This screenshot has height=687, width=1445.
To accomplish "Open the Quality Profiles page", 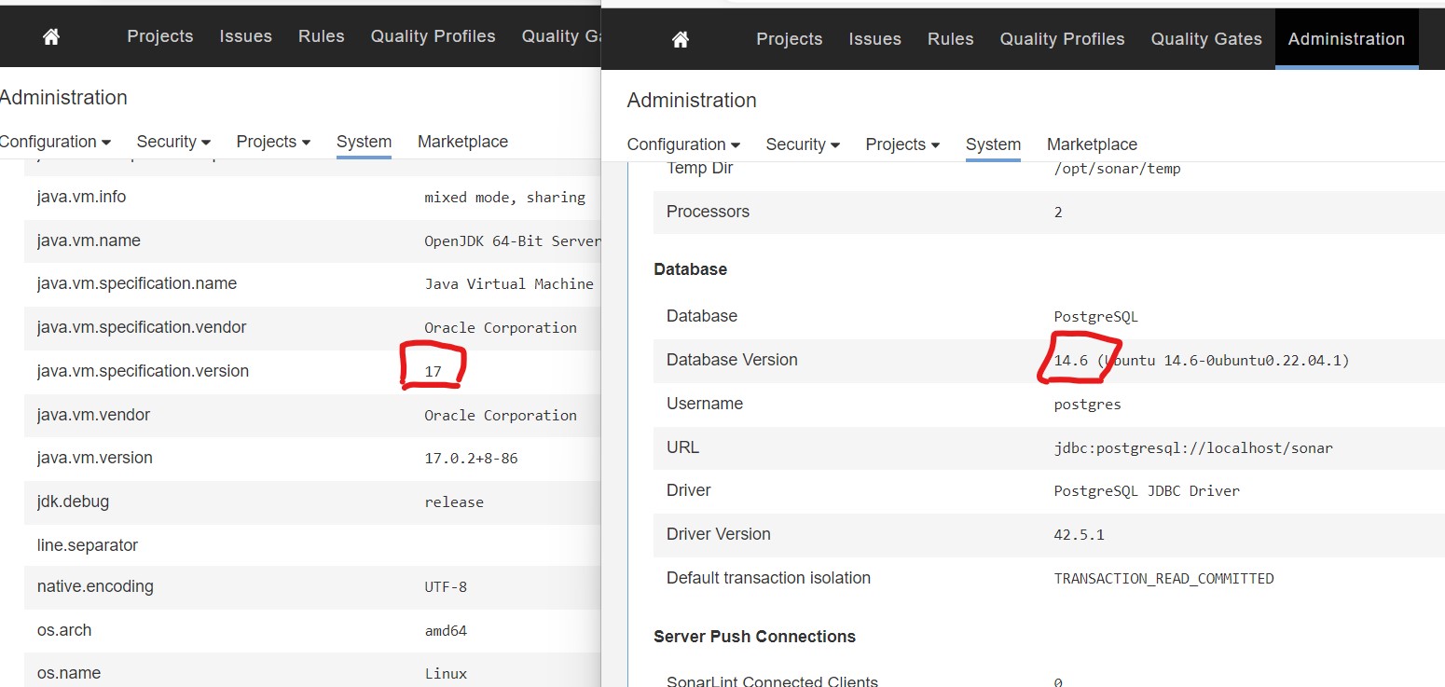I will pyautogui.click(x=1062, y=38).
